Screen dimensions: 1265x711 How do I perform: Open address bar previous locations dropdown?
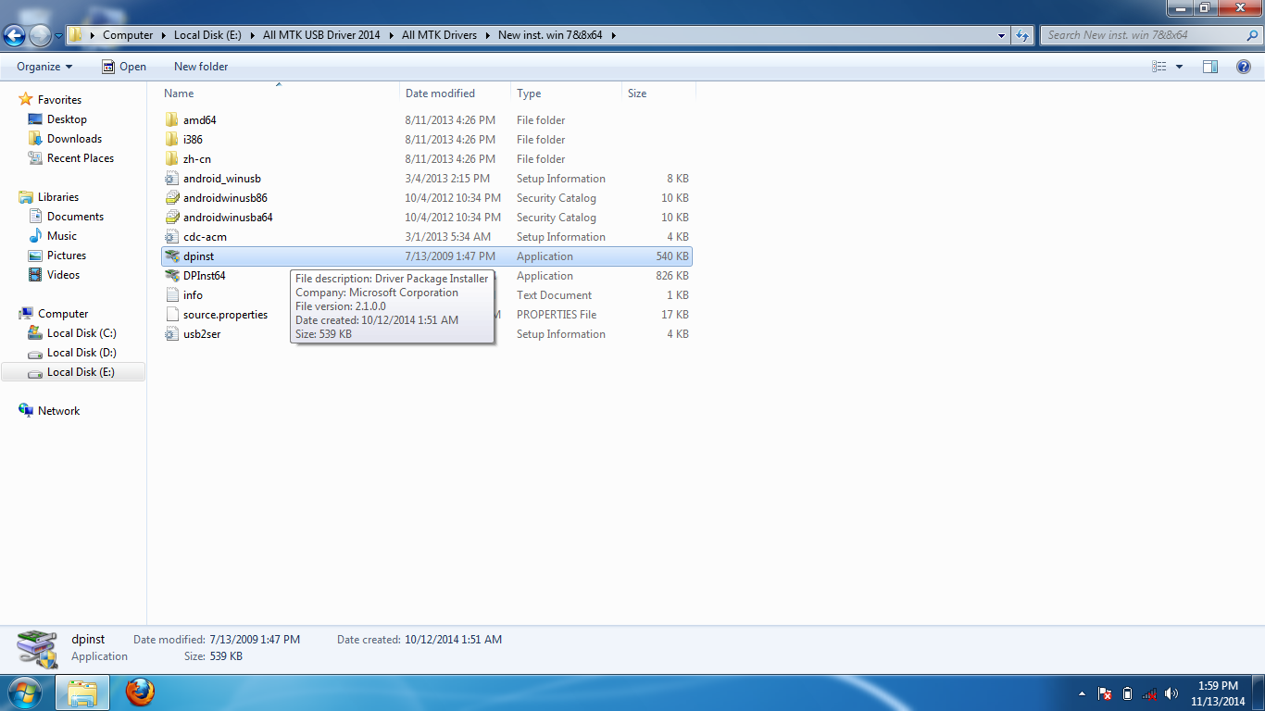(x=1002, y=35)
